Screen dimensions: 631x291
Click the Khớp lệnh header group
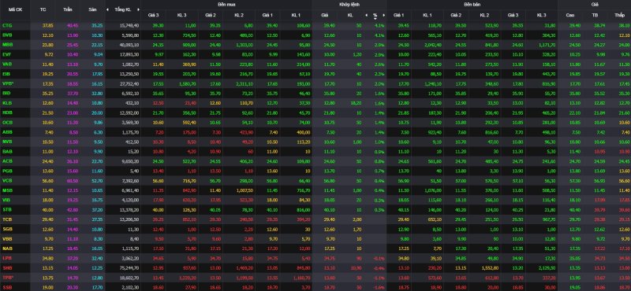[x=349, y=4]
